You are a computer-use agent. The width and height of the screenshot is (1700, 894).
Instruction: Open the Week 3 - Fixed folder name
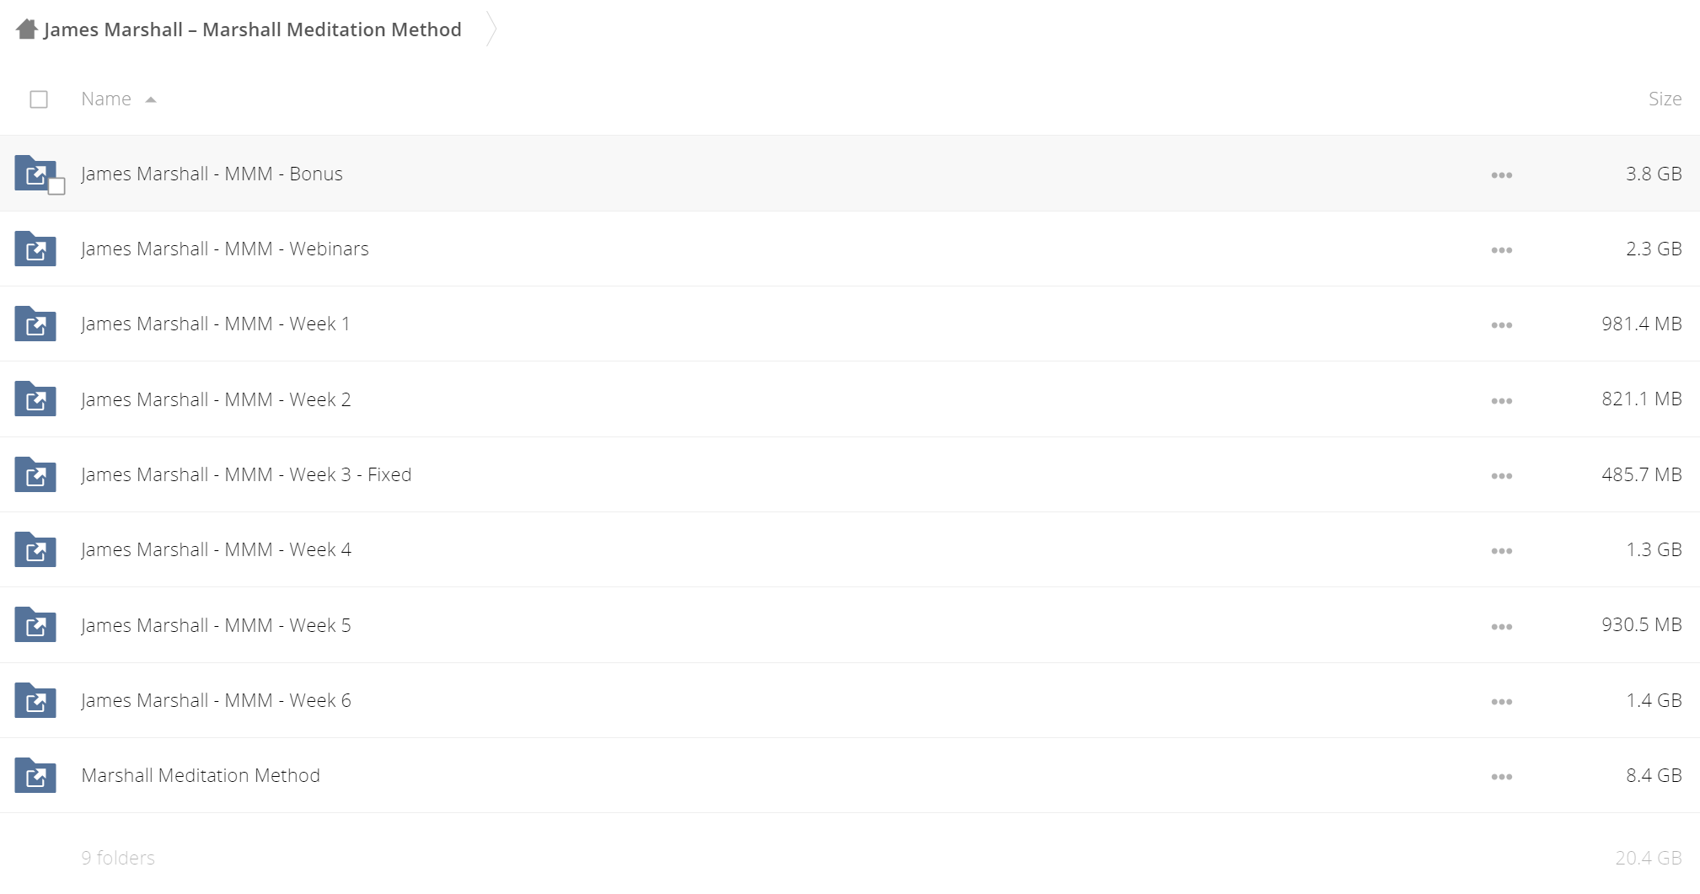246,474
